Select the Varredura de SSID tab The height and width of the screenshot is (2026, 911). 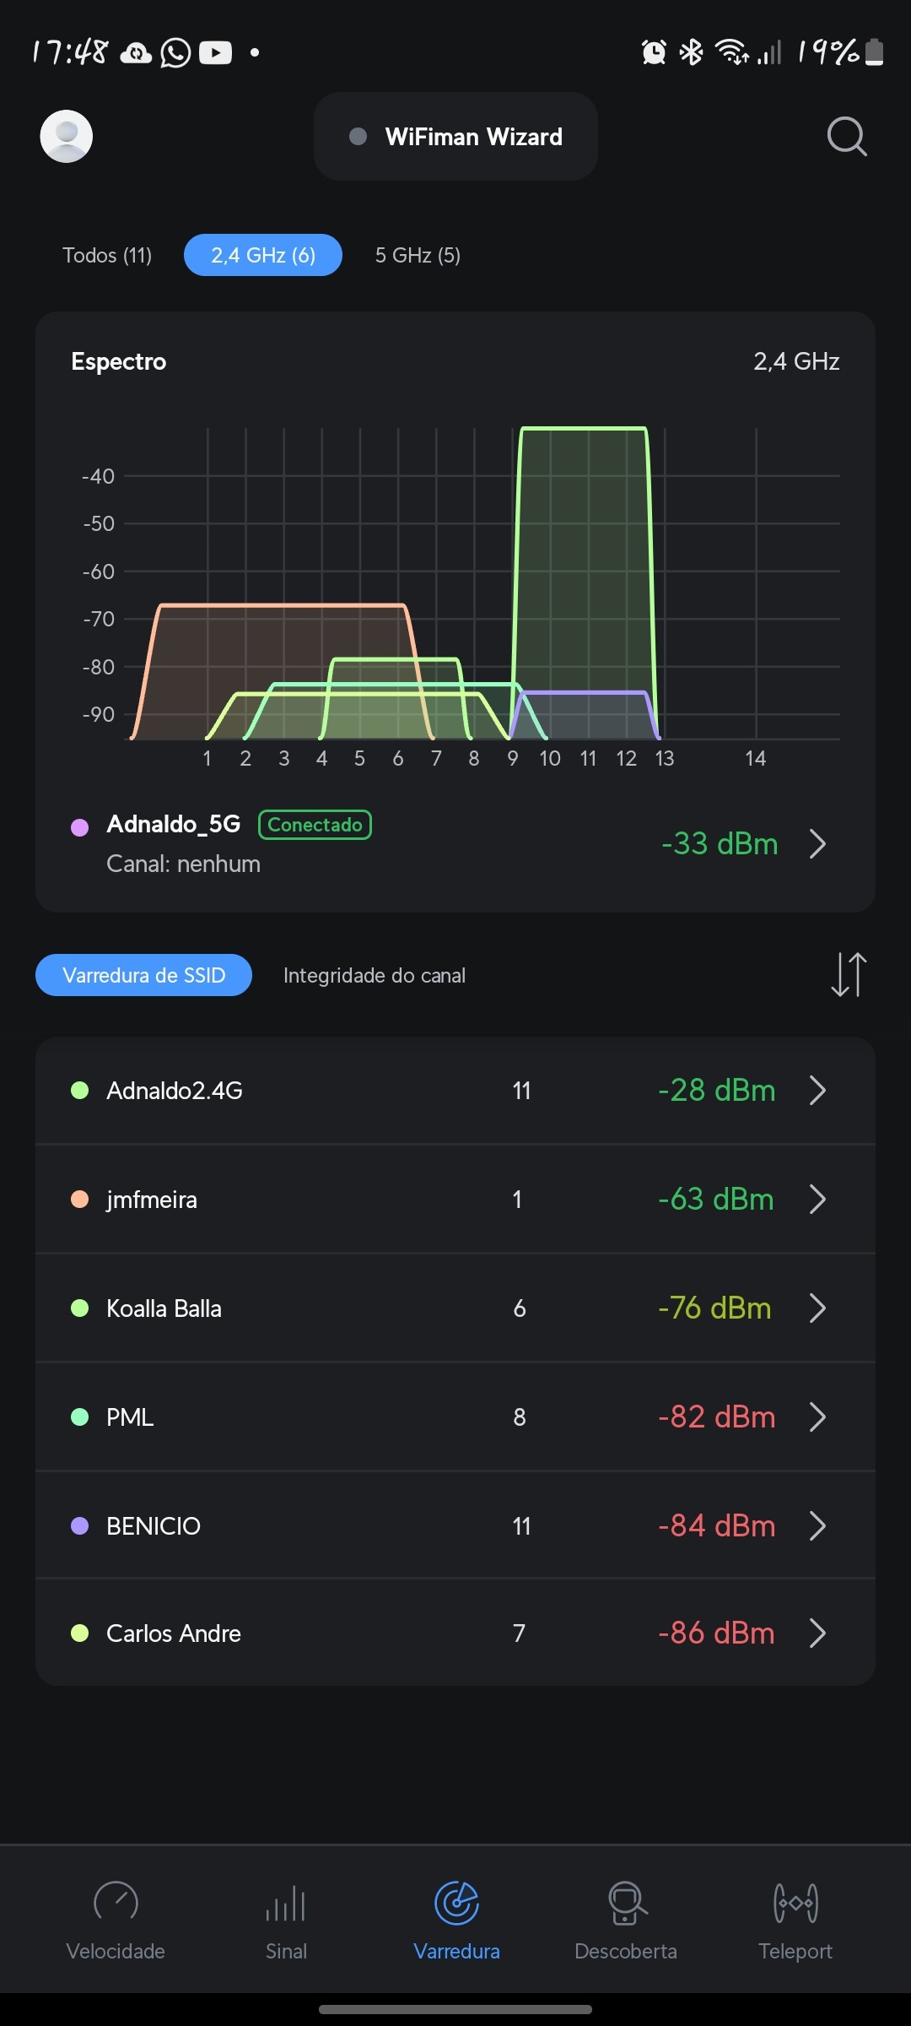pos(144,975)
